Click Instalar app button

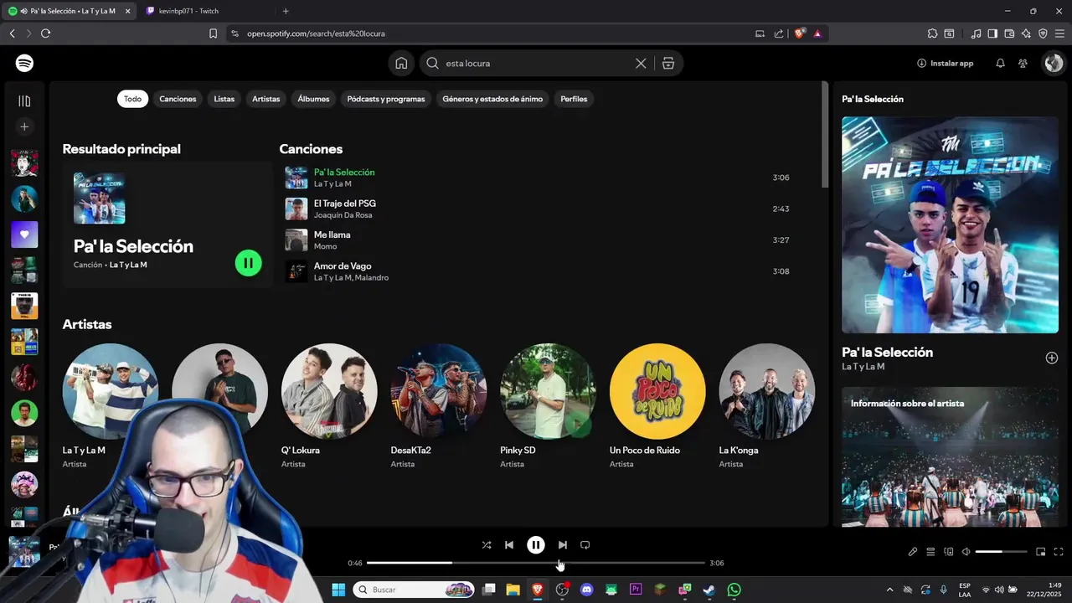[x=946, y=64]
